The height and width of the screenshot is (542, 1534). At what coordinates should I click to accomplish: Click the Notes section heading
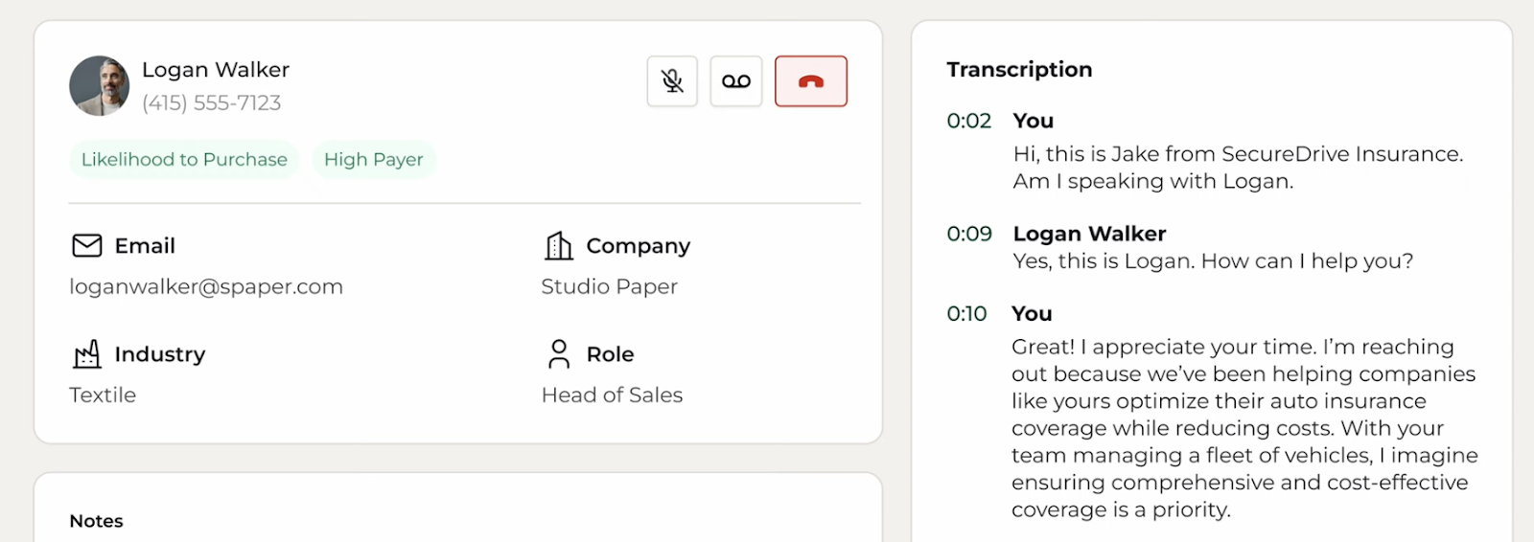97,521
